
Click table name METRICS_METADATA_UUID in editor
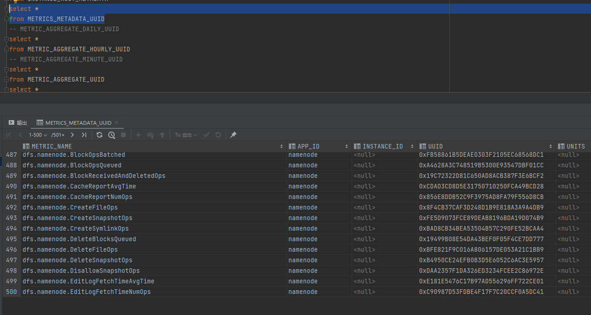coord(66,19)
